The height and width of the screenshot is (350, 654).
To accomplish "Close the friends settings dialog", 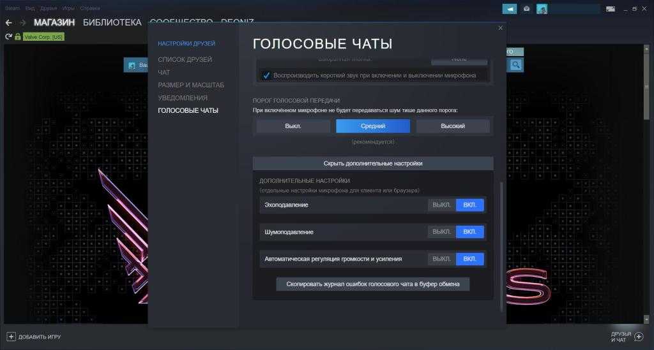I will (500, 28).
